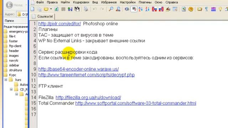Screen dimensions: 228x128
Task: Open the Файл menu
Action: tap(40, 2)
